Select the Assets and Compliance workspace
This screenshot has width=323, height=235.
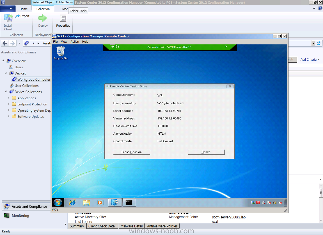click(26, 207)
